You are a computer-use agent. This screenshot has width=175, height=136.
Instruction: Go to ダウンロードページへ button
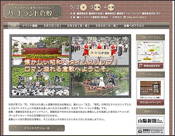coord(150,102)
